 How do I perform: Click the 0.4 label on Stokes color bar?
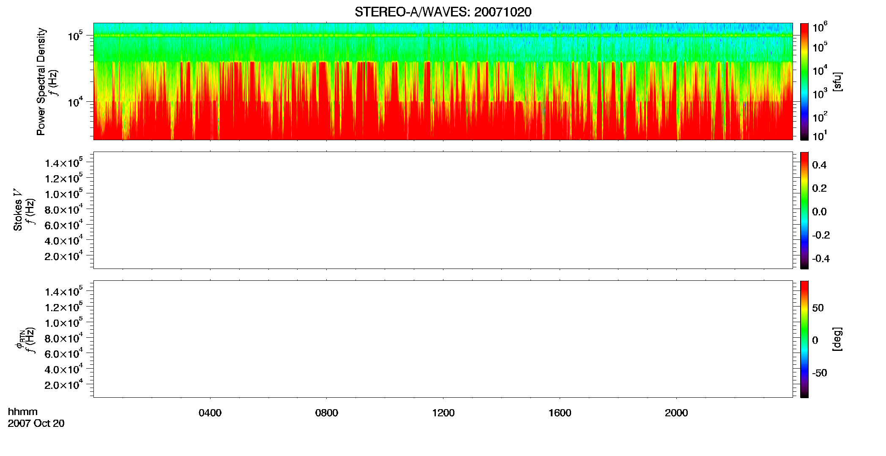pos(819,165)
